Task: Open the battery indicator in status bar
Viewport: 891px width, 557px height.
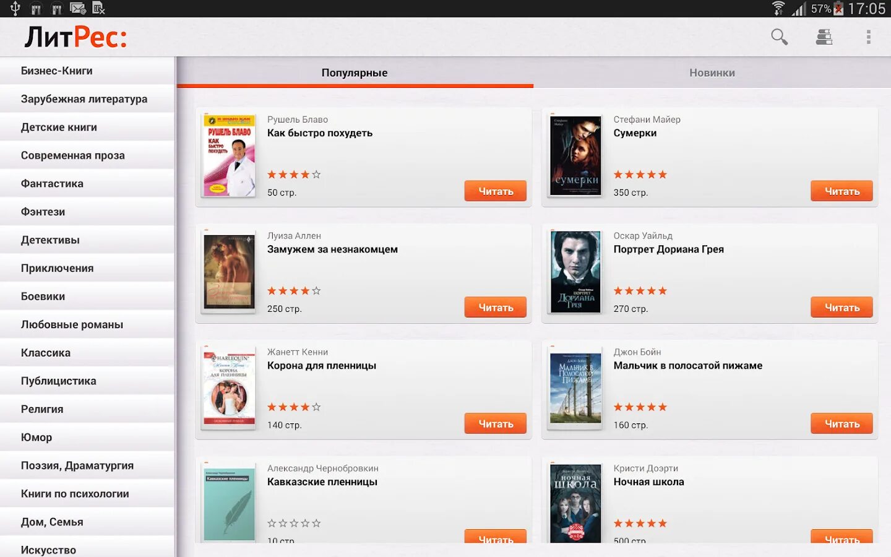Action: point(838,9)
